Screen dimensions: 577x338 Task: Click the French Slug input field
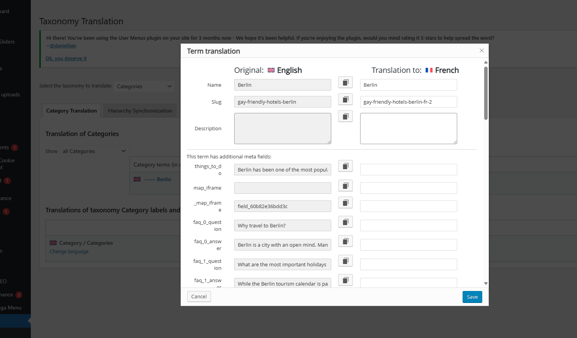tap(408, 102)
